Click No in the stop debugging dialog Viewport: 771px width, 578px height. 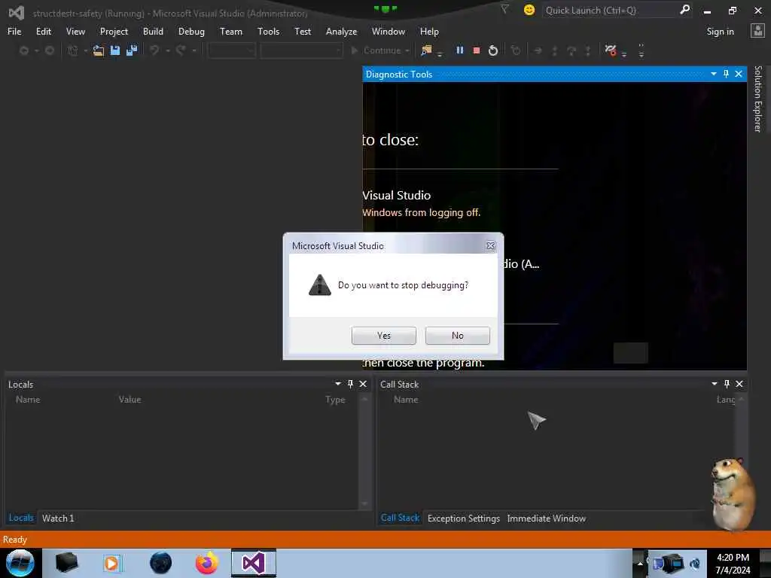point(457,336)
